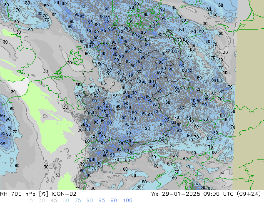Screen dimensions: 264x204
Task: Click legend value 100 below the map
Action: point(127,201)
